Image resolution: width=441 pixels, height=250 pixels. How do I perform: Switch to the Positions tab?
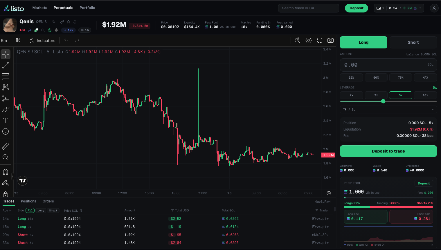[28, 201]
